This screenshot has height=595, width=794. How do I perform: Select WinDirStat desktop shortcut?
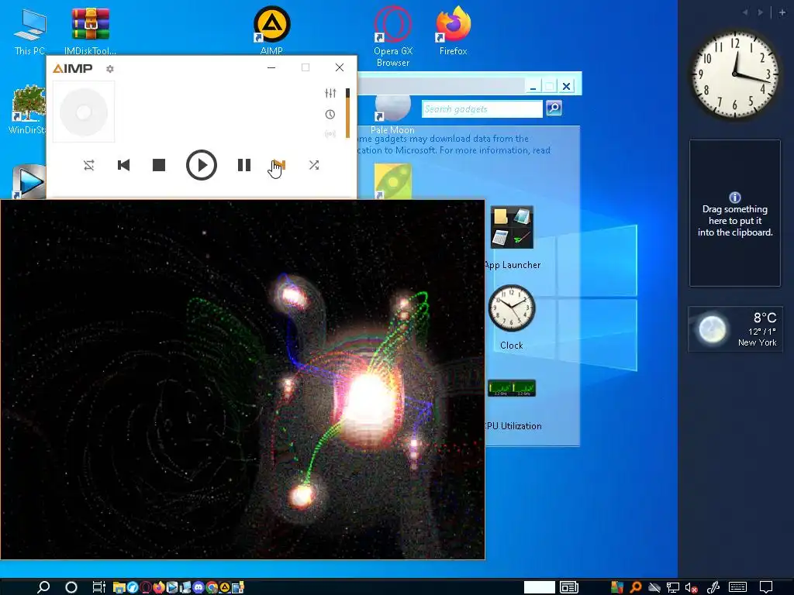point(28,109)
